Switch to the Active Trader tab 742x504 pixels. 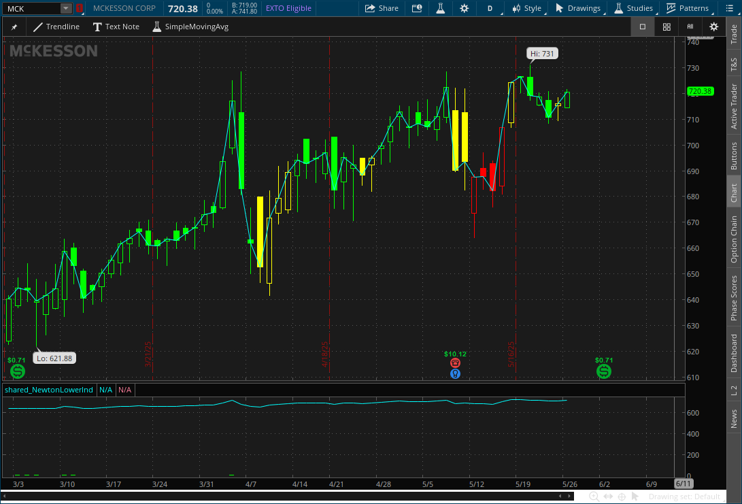(734, 107)
